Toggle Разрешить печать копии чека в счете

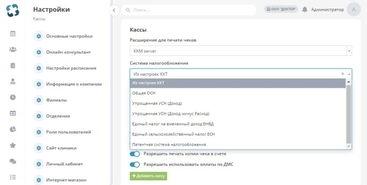[x=135, y=154]
